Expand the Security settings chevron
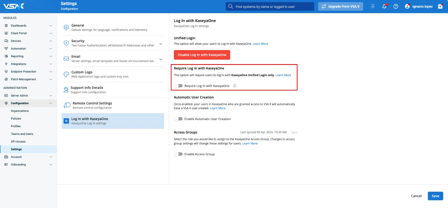The height and width of the screenshot is (208, 448). (x=161, y=44)
